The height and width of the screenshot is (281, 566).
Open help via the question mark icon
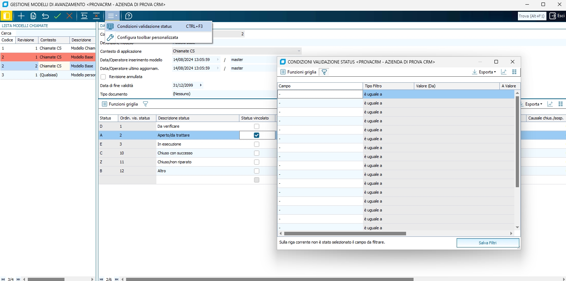(x=129, y=16)
